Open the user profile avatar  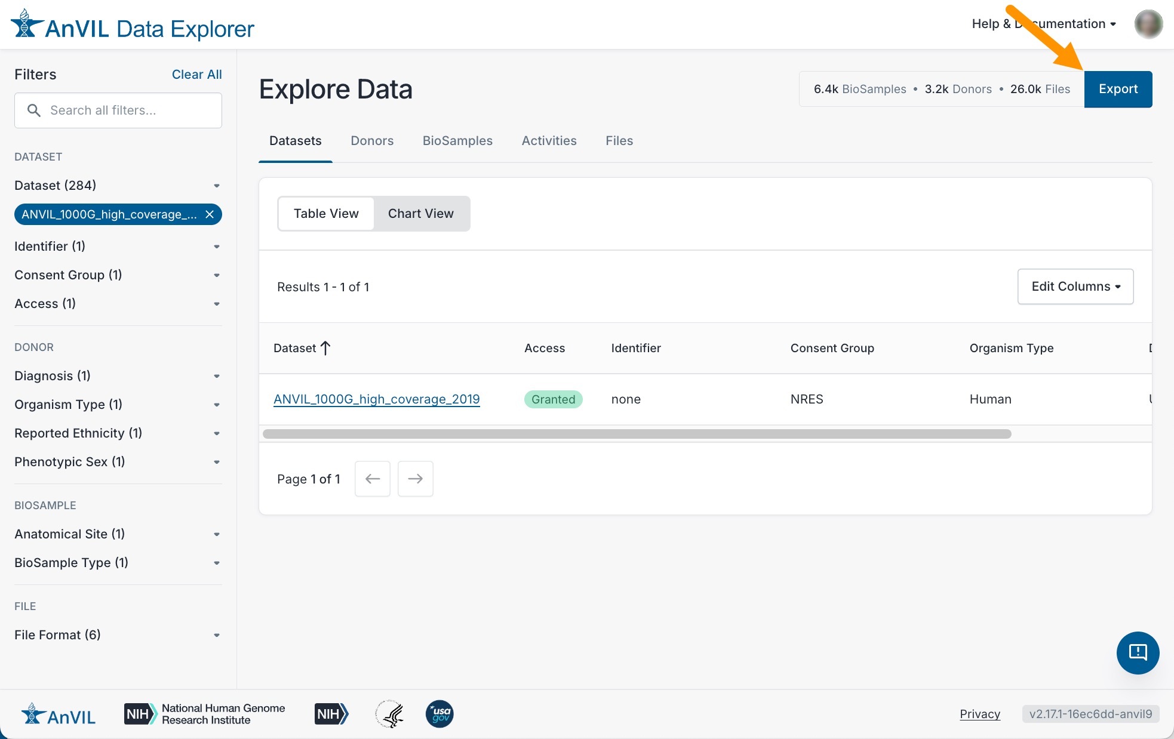coord(1148,24)
